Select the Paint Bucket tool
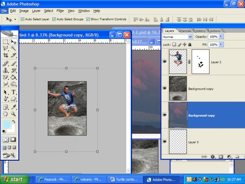This screenshot has height=184, width=245. (x=13, y=77)
